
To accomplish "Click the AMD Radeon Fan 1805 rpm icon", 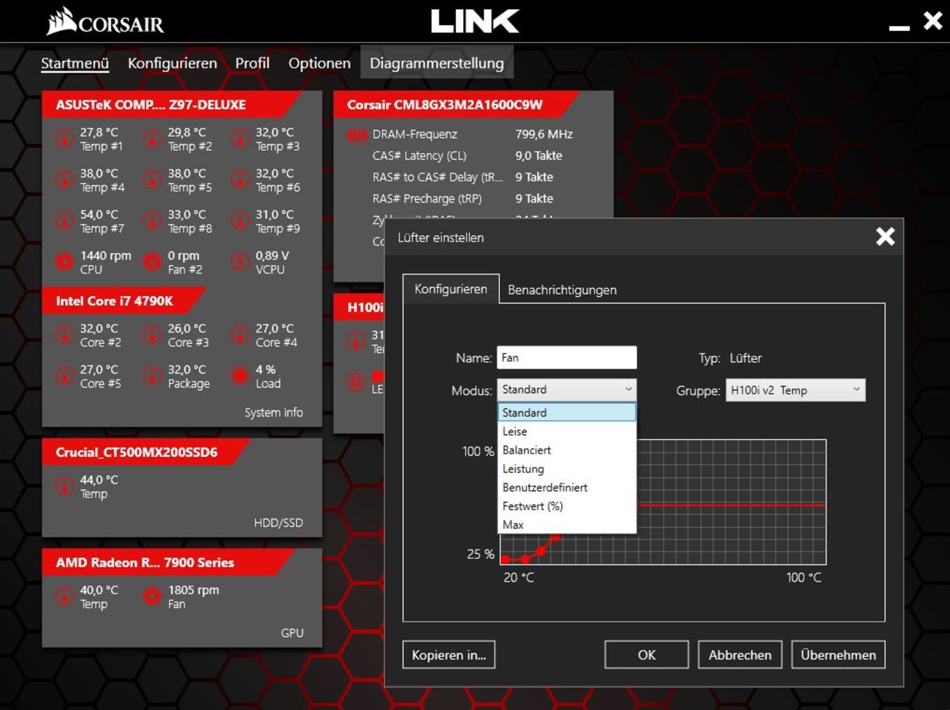I will point(152,597).
